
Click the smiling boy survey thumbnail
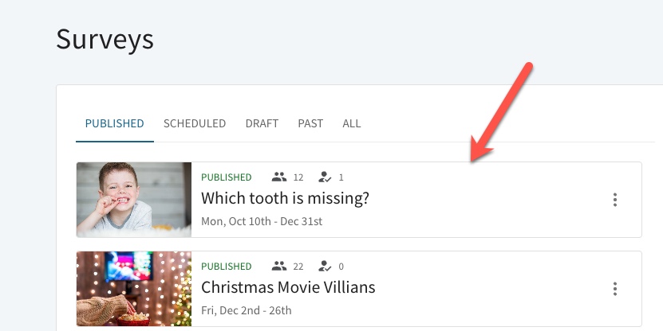tap(134, 200)
